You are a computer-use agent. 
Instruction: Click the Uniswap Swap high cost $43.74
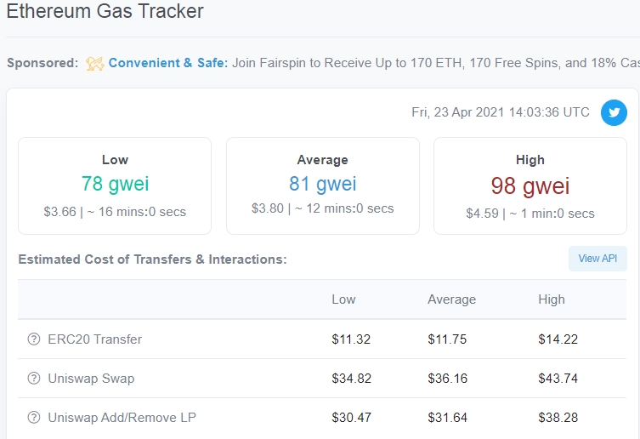pos(558,379)
